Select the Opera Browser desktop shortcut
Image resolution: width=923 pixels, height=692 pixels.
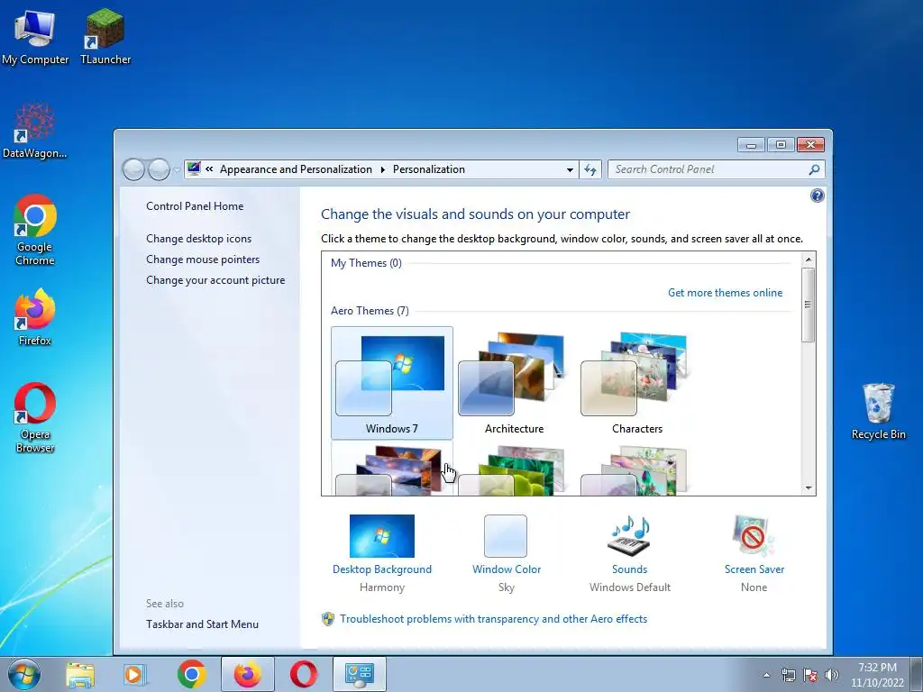pyautogui.click(x=35, y=418)
